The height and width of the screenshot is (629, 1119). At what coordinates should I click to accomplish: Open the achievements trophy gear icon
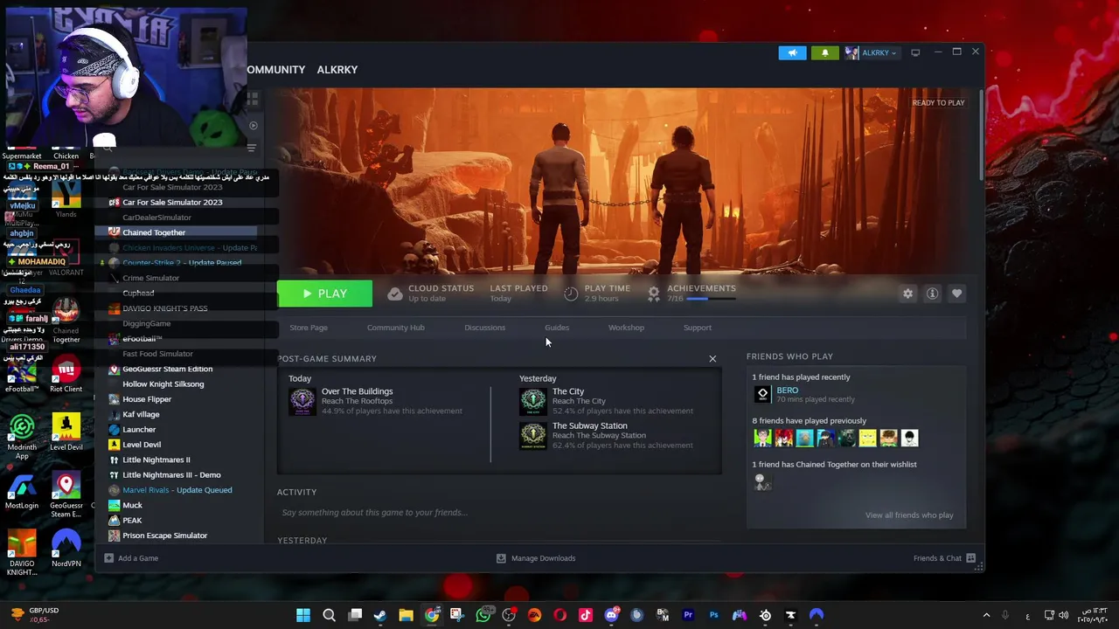(x=653, y=294)
